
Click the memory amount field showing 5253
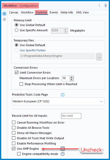[x=57, y=30]
